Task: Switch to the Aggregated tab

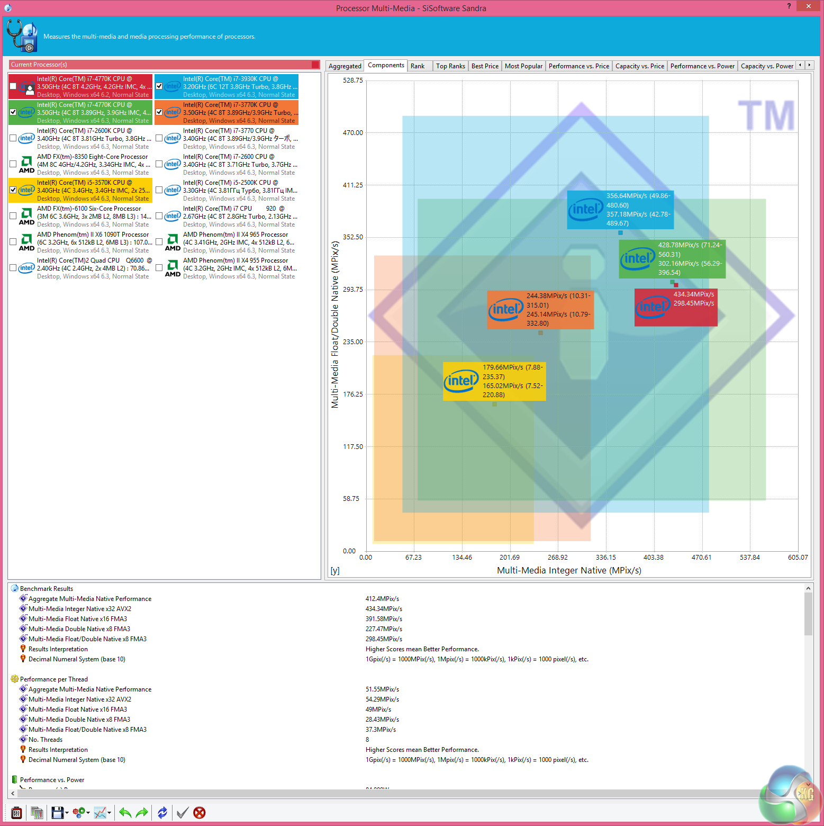Action: [345, 66]
